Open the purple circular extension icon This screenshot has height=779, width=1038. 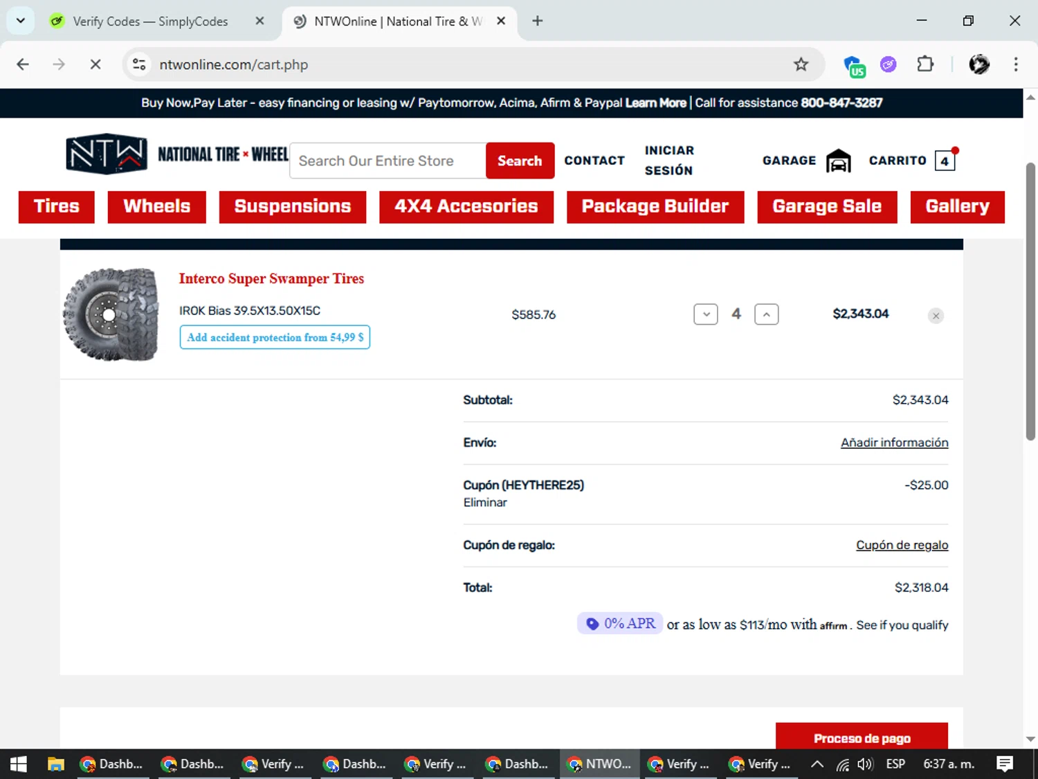coord(888,64)
